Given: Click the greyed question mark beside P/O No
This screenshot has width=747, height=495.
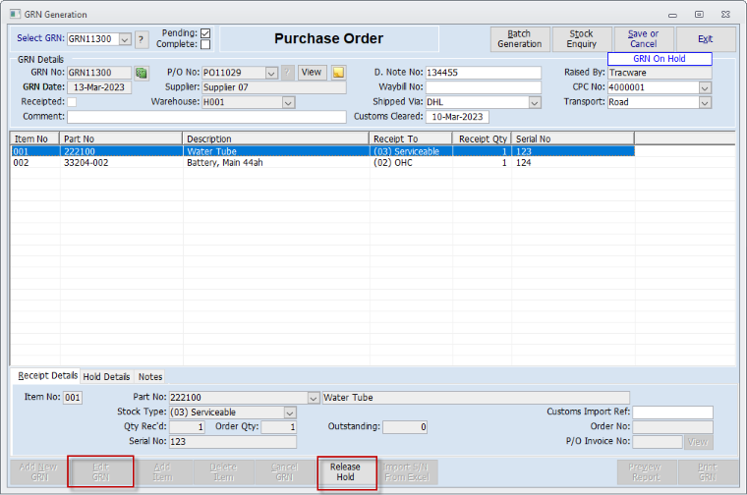Looking at the screenshot, I should tap(287, 73).
